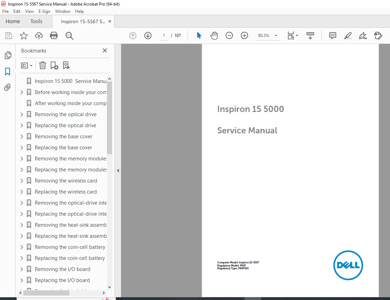Find current bookmark icon
The height and width of the screenshot is (300, 390).
66,65
